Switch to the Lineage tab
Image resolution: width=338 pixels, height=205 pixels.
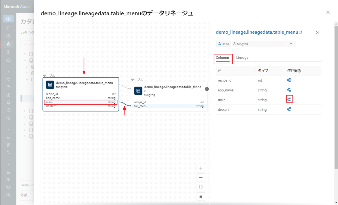(x=242, y=58)
